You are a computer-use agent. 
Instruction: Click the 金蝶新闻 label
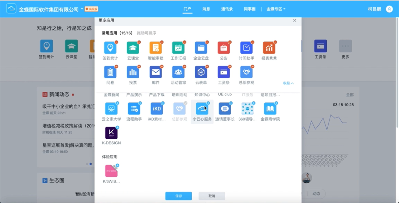pos(111,94)
